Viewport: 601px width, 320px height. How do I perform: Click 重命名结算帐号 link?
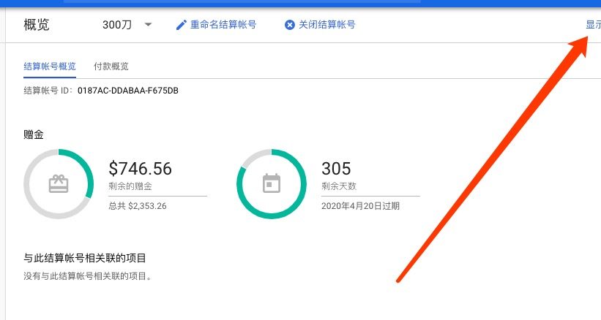click(223, 25)
